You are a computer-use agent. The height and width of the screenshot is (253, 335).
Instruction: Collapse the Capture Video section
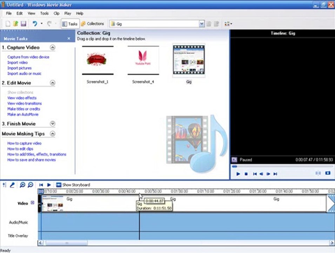point(53,47)
